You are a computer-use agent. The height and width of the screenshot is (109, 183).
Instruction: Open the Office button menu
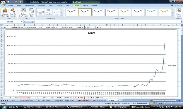click(3, 3)
